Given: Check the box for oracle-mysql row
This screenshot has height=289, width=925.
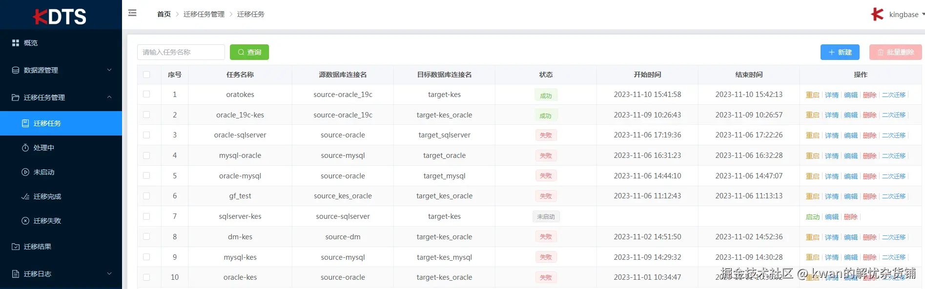Looking at the screenshot, I should point(146,175).
